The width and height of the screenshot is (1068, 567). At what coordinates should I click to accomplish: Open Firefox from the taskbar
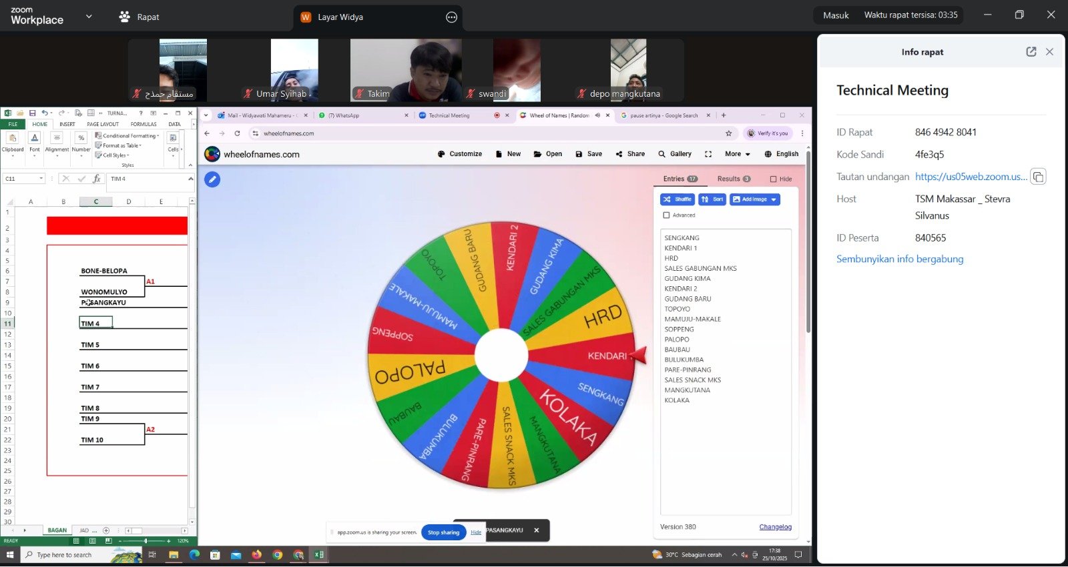[257, 555]
